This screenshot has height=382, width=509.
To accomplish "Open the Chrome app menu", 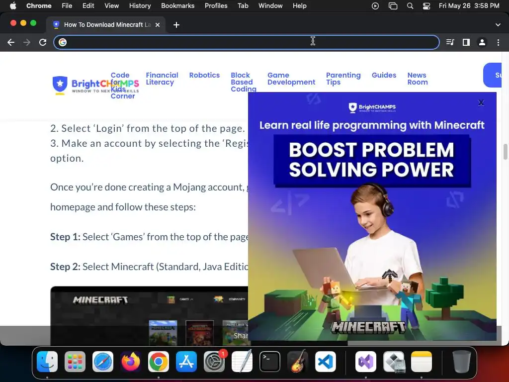I will pyautogui.click(x=39, y=6).
